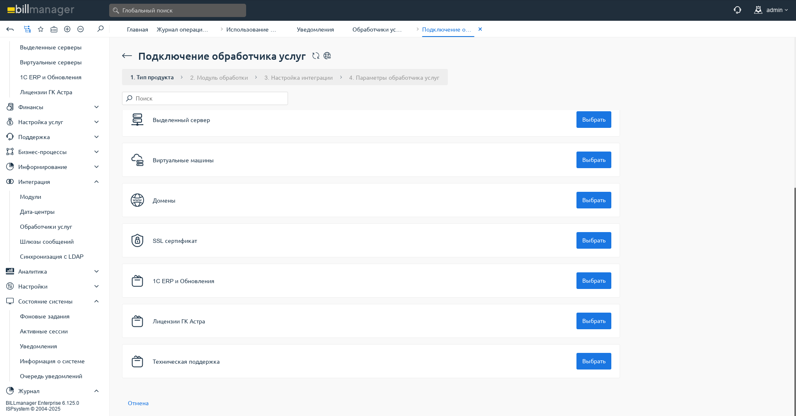Go back using the arrow beside the page title
This screenshot has height=416, width=796.
tap(127, 56)
